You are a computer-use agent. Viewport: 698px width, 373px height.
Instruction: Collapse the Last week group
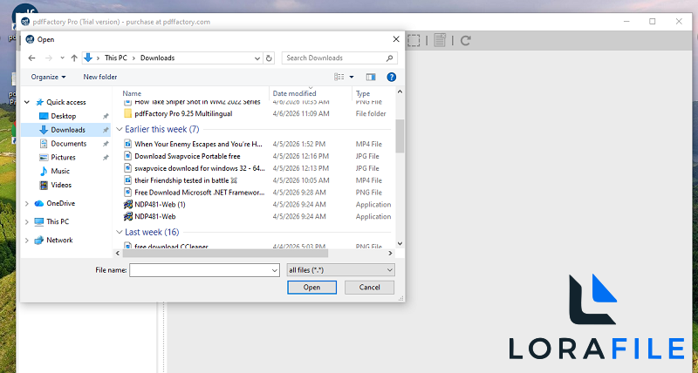pyautogui.click(x=120, y=232)
